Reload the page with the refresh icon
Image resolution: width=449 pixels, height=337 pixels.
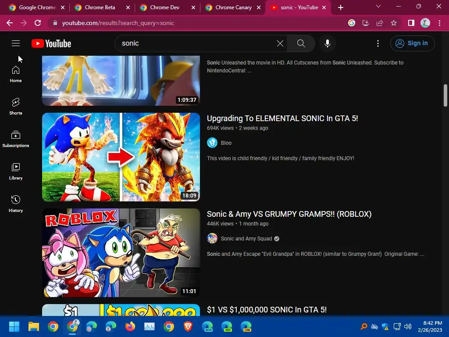tap(38, 23)
